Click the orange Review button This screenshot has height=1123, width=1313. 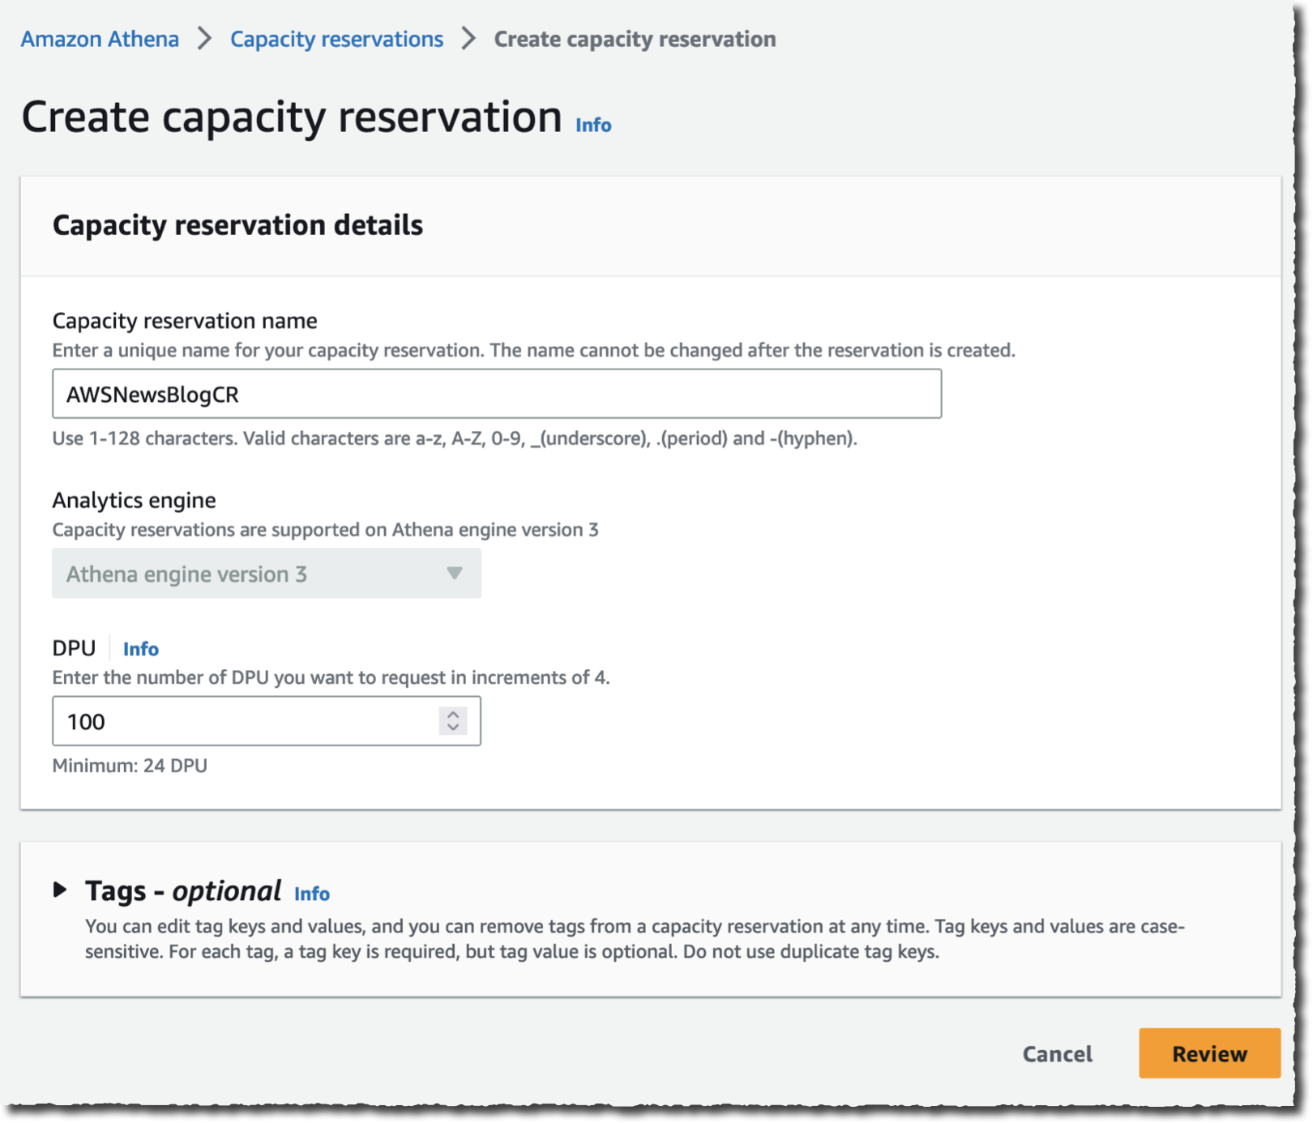pyautogui.click(x=1209, y=1053)
